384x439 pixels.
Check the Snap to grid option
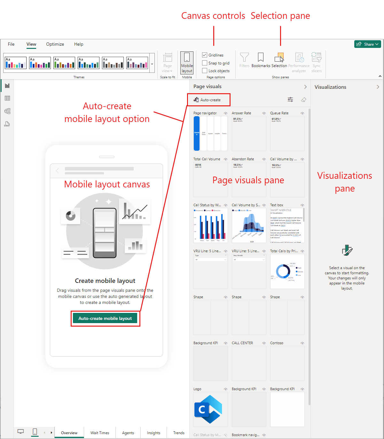205,63
